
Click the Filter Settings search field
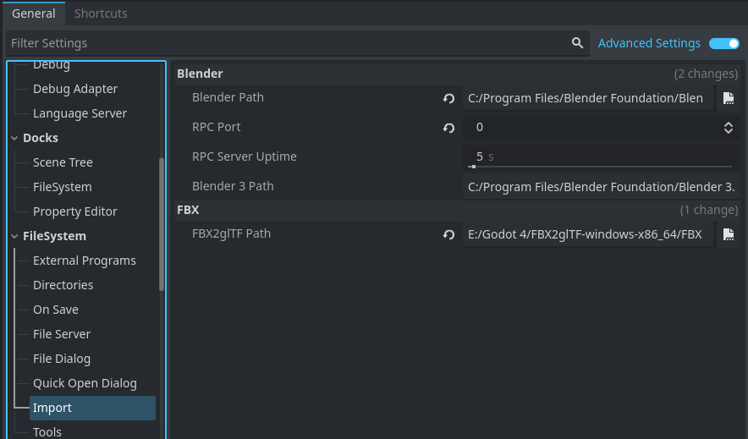[288, 43]
